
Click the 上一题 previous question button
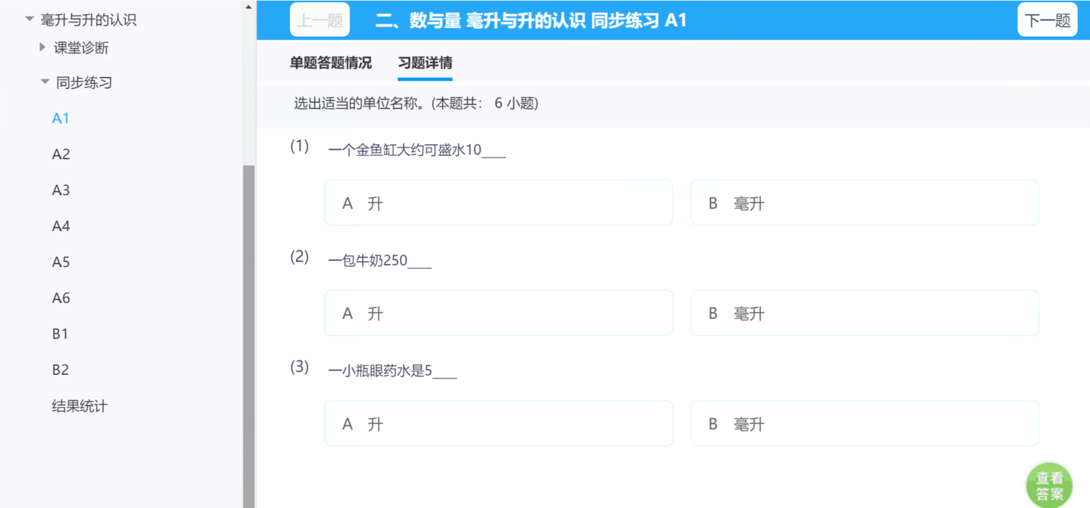(x=320, y=20)
